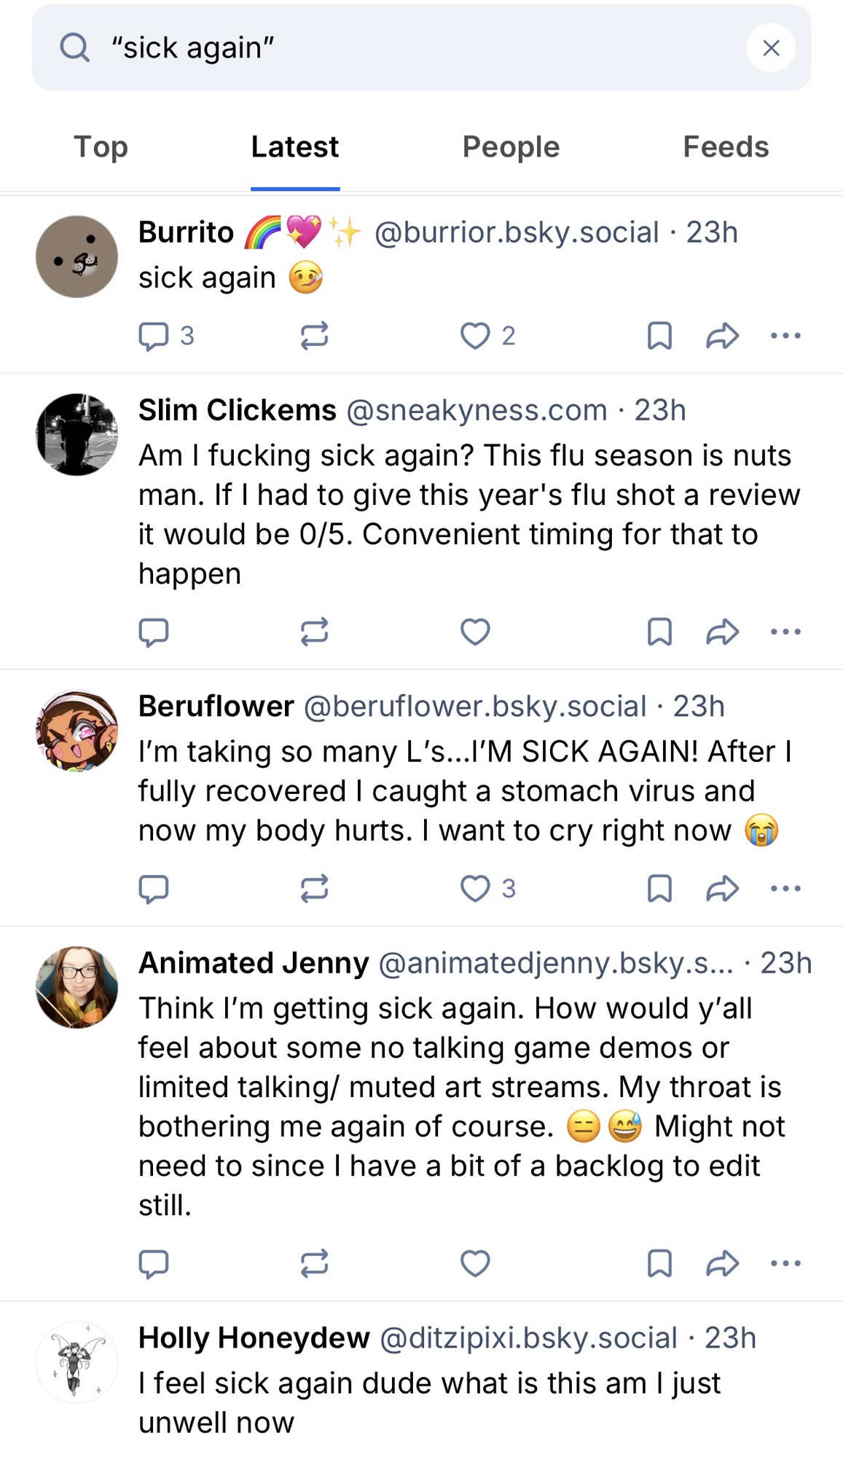This screenshot has height=1457, width=843.
Task: Open three-dot menu on Beruflower's post
Action: click(x=785, y=888)
